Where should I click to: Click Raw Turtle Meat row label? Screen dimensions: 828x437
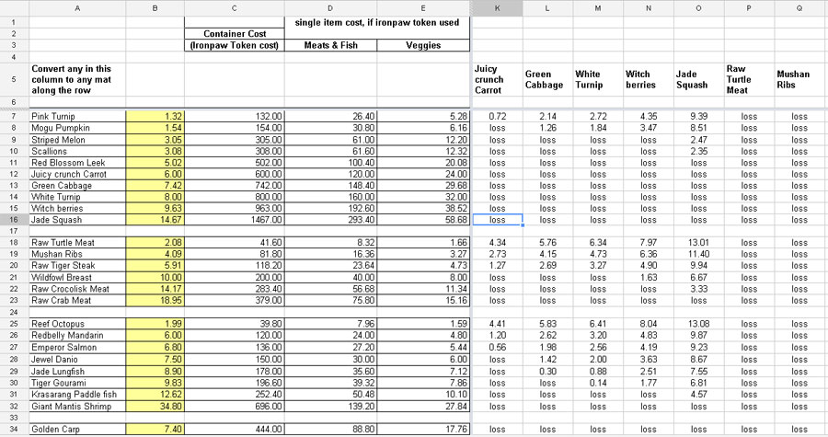pyautogui.click(x=77, y=243)
